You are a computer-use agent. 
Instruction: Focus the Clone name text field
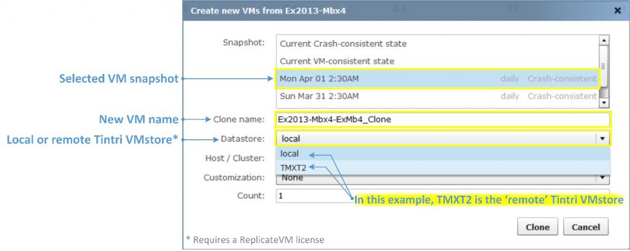click(x=442, y=119)
